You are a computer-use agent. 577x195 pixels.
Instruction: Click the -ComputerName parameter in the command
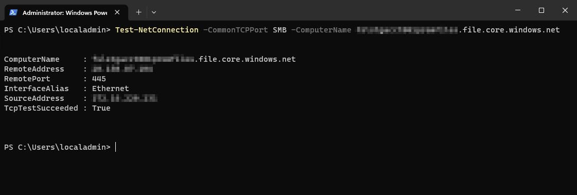point(321,30)
